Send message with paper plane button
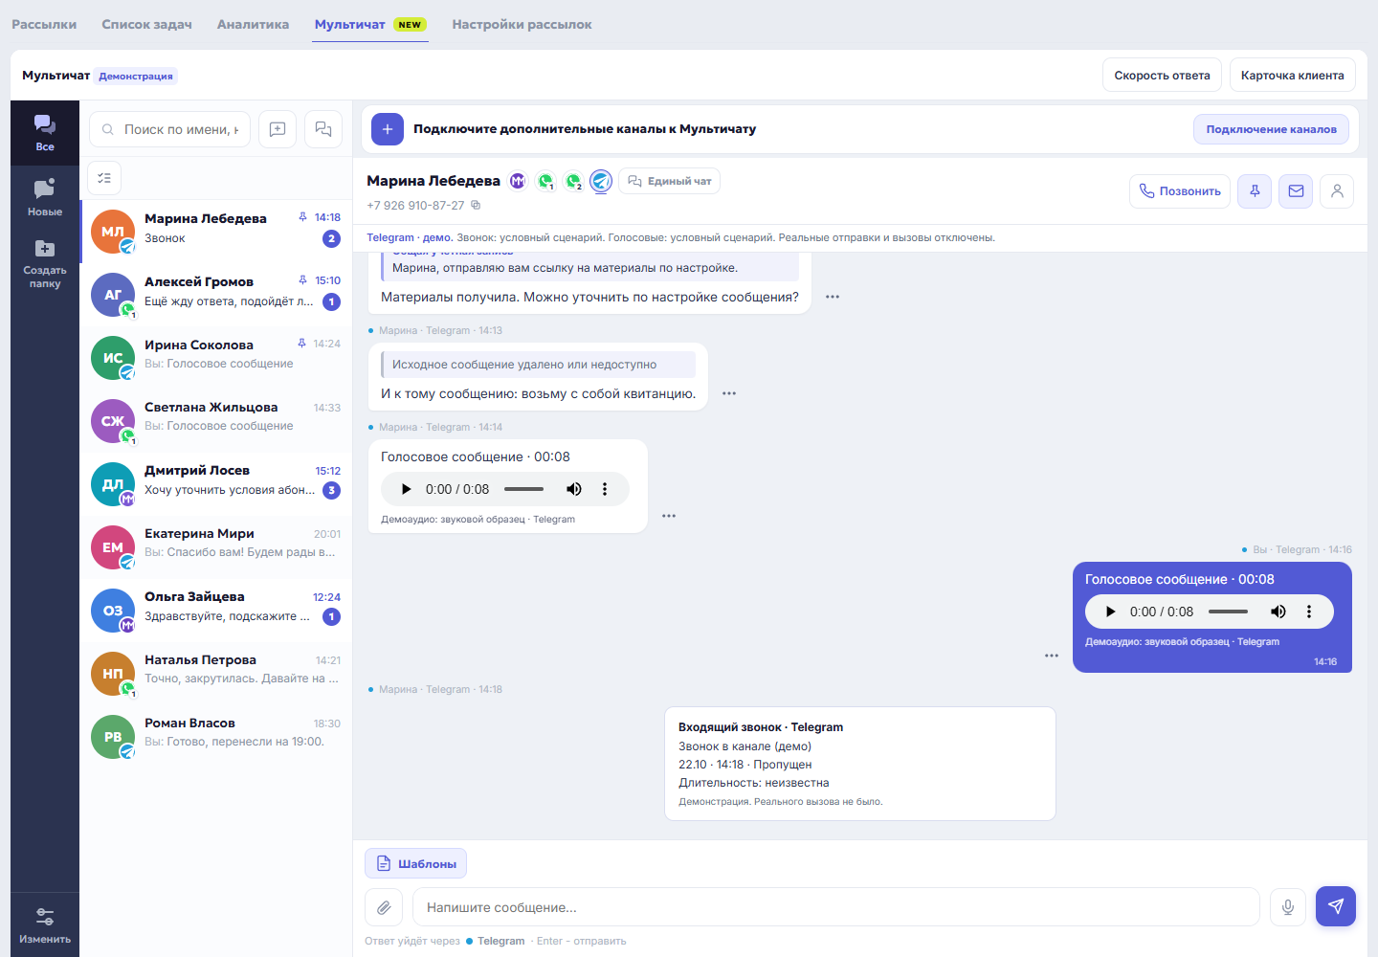Viewport: 1378px width, 957px height. point(1336,906)
